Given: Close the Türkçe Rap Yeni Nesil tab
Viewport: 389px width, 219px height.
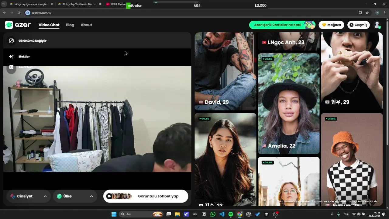Looking at the screenshot, I should tap(100, 4).
